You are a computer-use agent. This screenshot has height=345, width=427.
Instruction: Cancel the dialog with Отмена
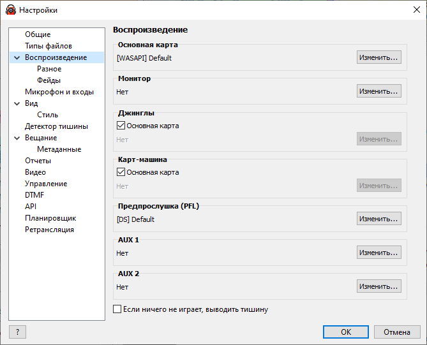coord(397,332)
